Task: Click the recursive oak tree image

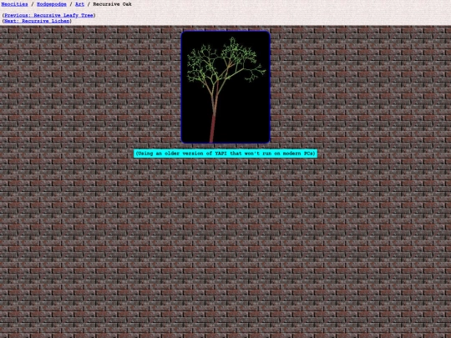Action: coord(225,87)
